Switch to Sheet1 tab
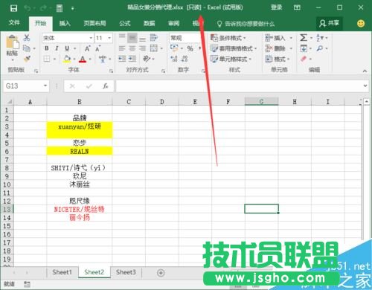This screenshot has width=372, height=290. [x=62, y=272]
